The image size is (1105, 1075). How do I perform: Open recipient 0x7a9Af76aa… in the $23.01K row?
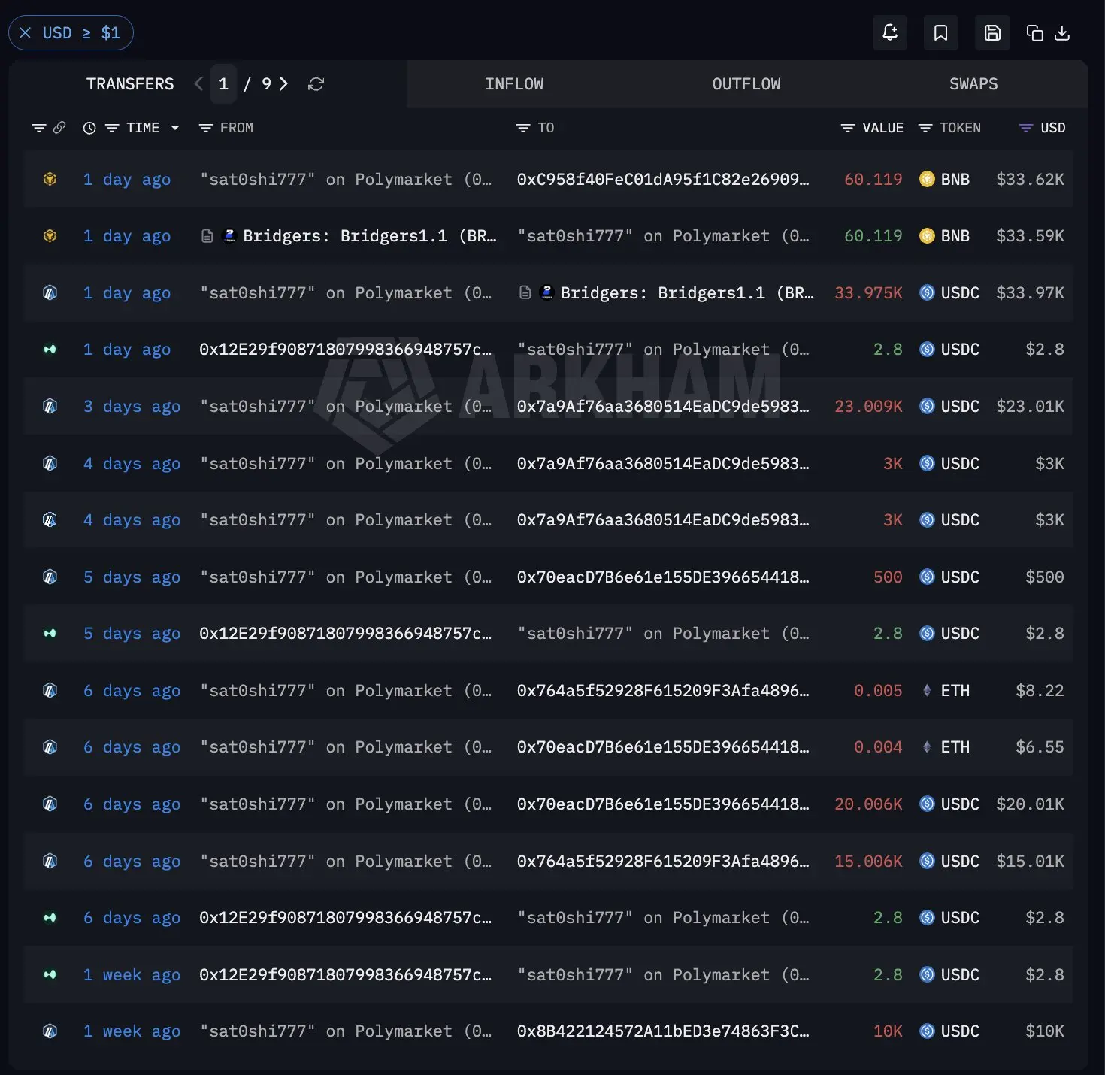[663, 407]
